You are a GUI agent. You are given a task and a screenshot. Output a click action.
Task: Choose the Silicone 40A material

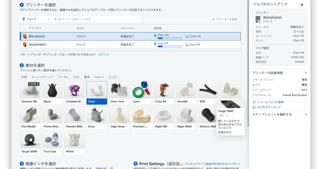coord(207,118)
